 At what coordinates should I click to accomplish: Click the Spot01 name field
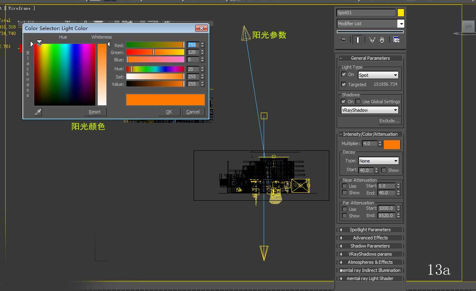pos(366,13)
